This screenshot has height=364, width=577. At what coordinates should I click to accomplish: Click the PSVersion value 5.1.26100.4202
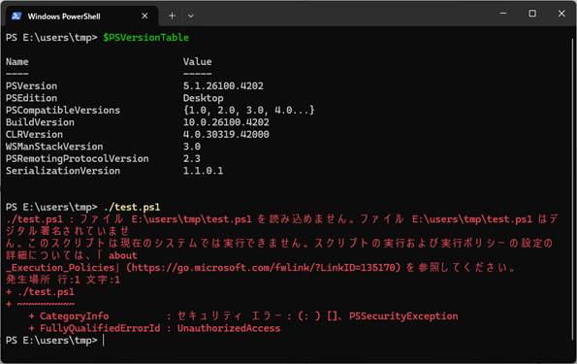pyautogui.click(x=223, y=85)
